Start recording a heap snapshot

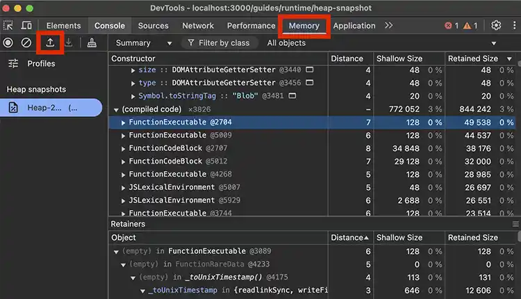pyautogui.click(x=8, y=43)
